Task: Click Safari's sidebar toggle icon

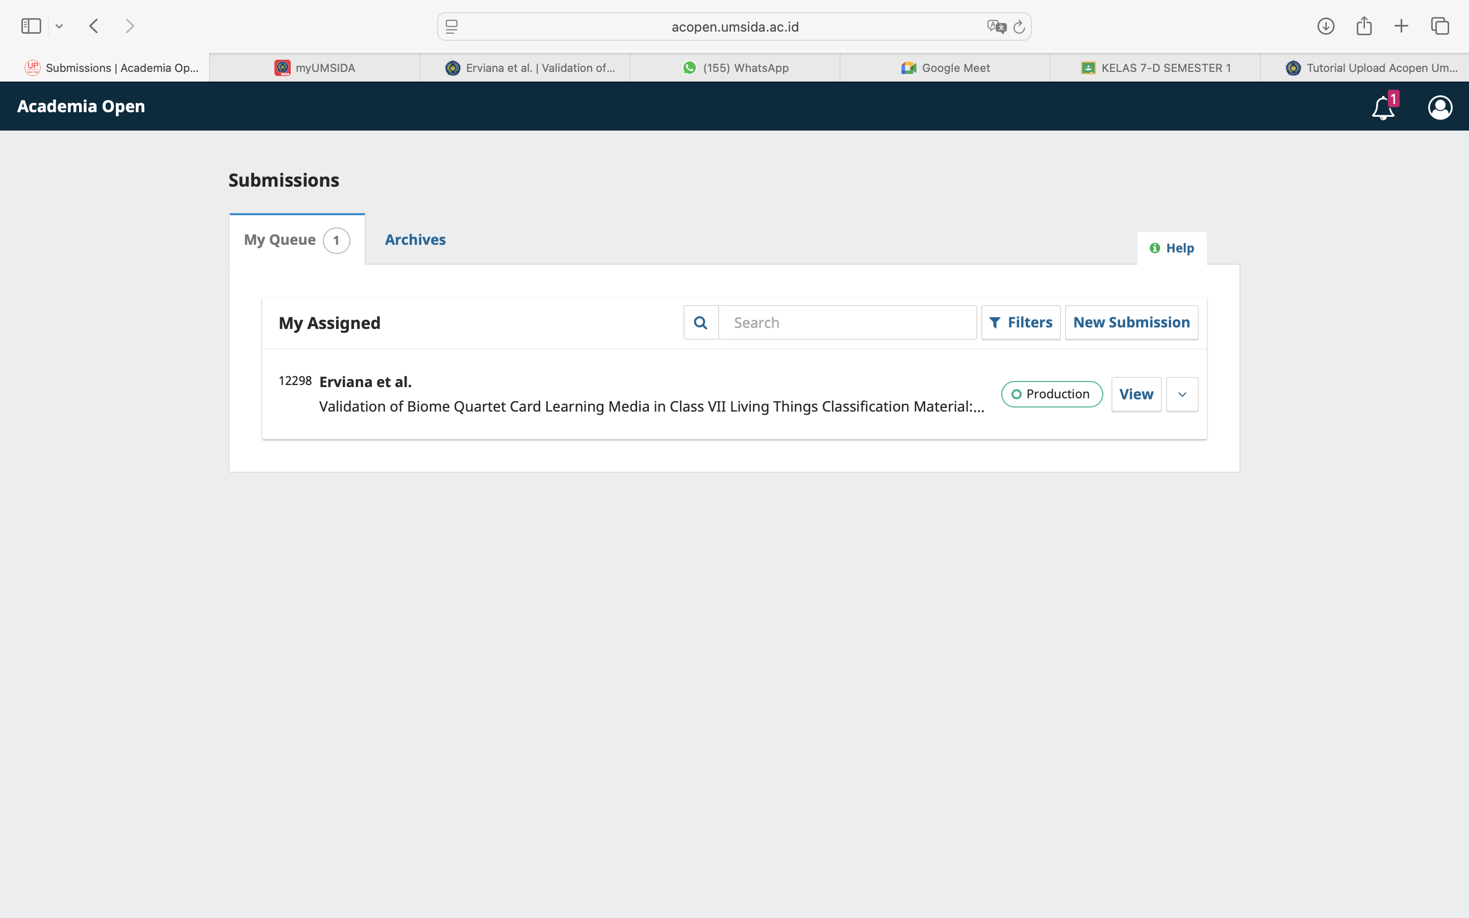Action: pos(31,26)
